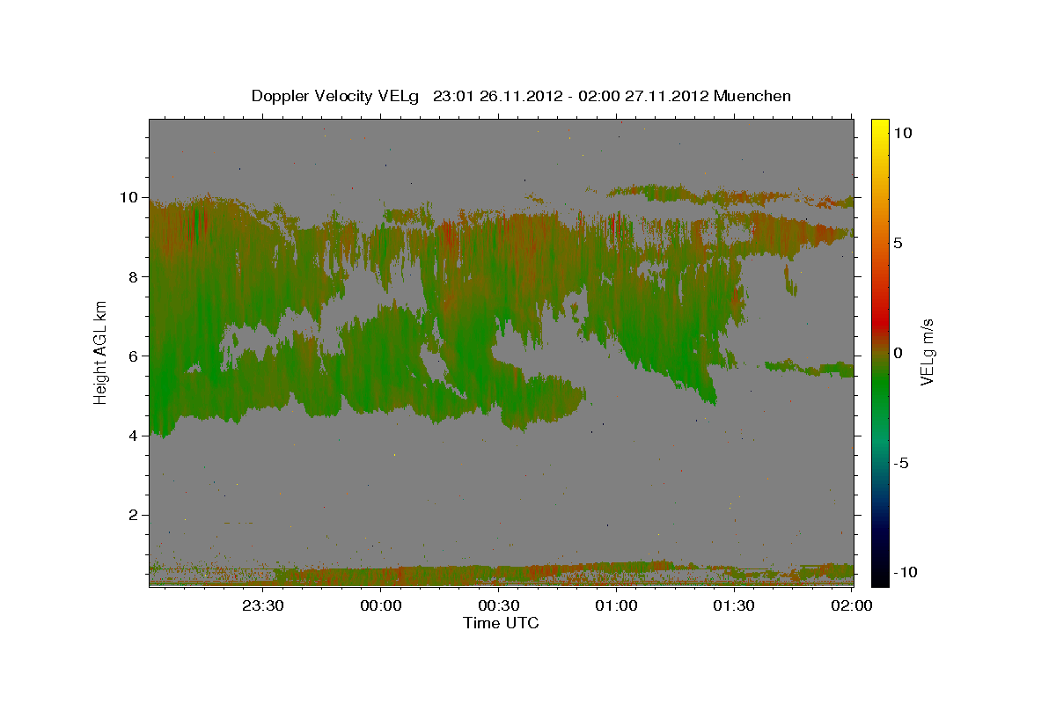1056x704 pixels.
Task: Click the "02:00" time tick label
Action: [x=852, y=605]
